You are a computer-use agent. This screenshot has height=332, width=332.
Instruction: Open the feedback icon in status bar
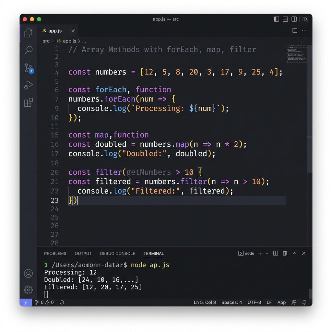pyautogui.click(x=294, y=302)
